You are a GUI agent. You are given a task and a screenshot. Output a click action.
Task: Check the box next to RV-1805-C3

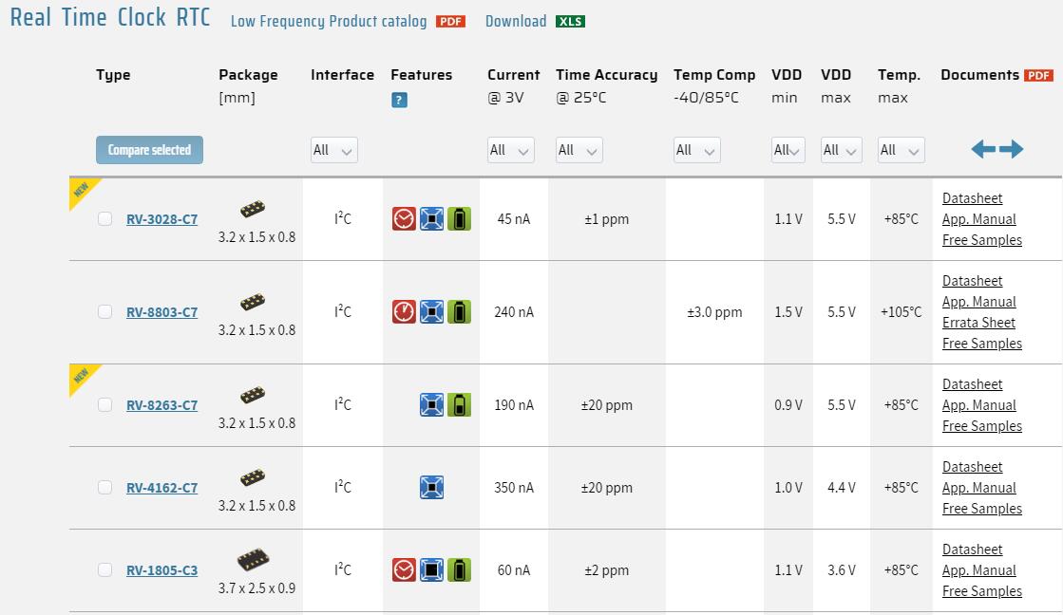tap(104, 570)
